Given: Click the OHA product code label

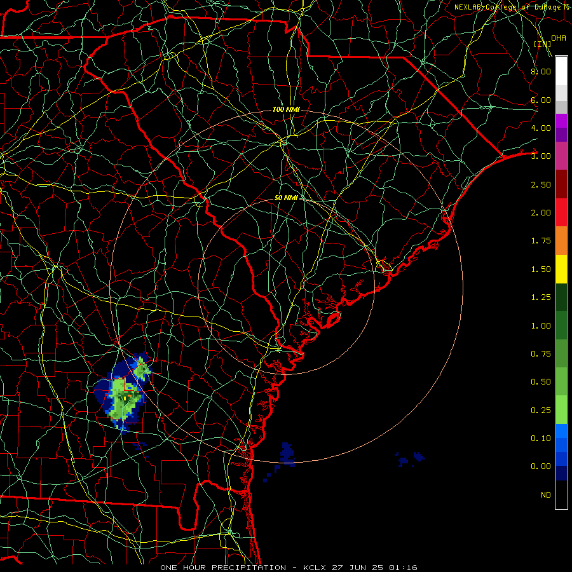Looking at the screenshot, I should (x=559, y=38).
